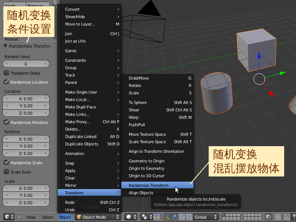
Task: Expand the Snap submenu
Action: 90,163
